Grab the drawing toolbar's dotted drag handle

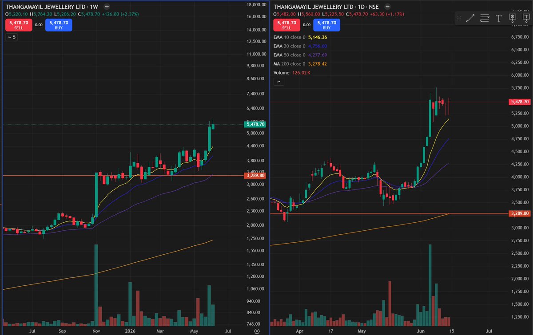tap(460, 18)
